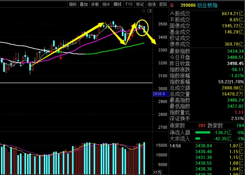Image resolution: width=245 pixels, height=175 pixels.
Task: Click stock code 399006
Action: [x=188, y=5]
